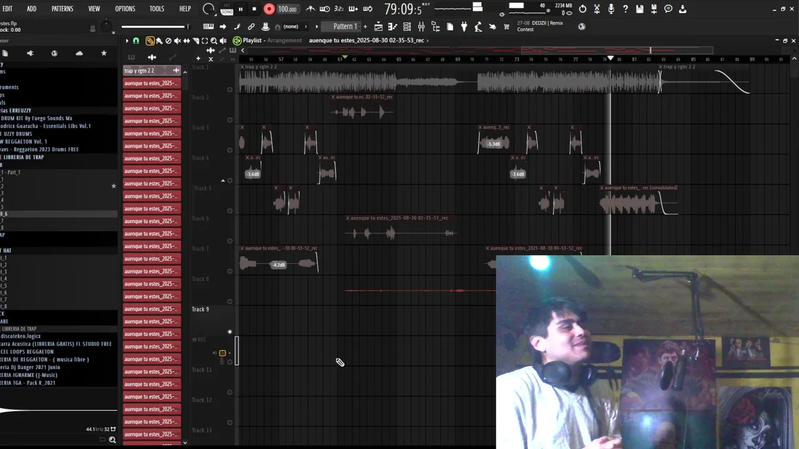Open arrow after clip name in title
This screenshot has width=799, height=449.
click(428, 41)
